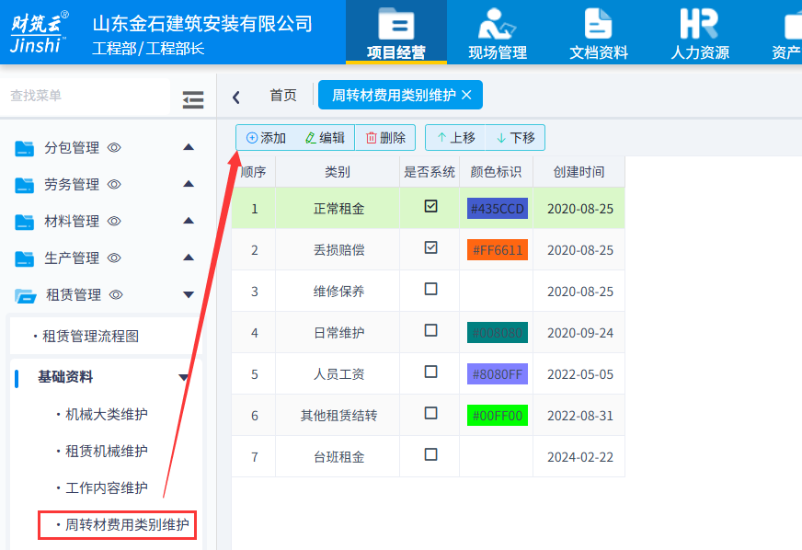Click the 颜色标识 column header

click(x=496, y=172)
